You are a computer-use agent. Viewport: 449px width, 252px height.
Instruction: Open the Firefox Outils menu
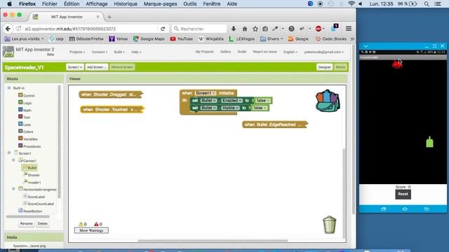[189, 3]
